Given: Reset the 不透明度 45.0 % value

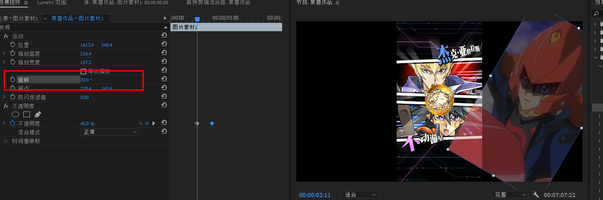Looking at the screenshot, I should (x=164, y=123).
